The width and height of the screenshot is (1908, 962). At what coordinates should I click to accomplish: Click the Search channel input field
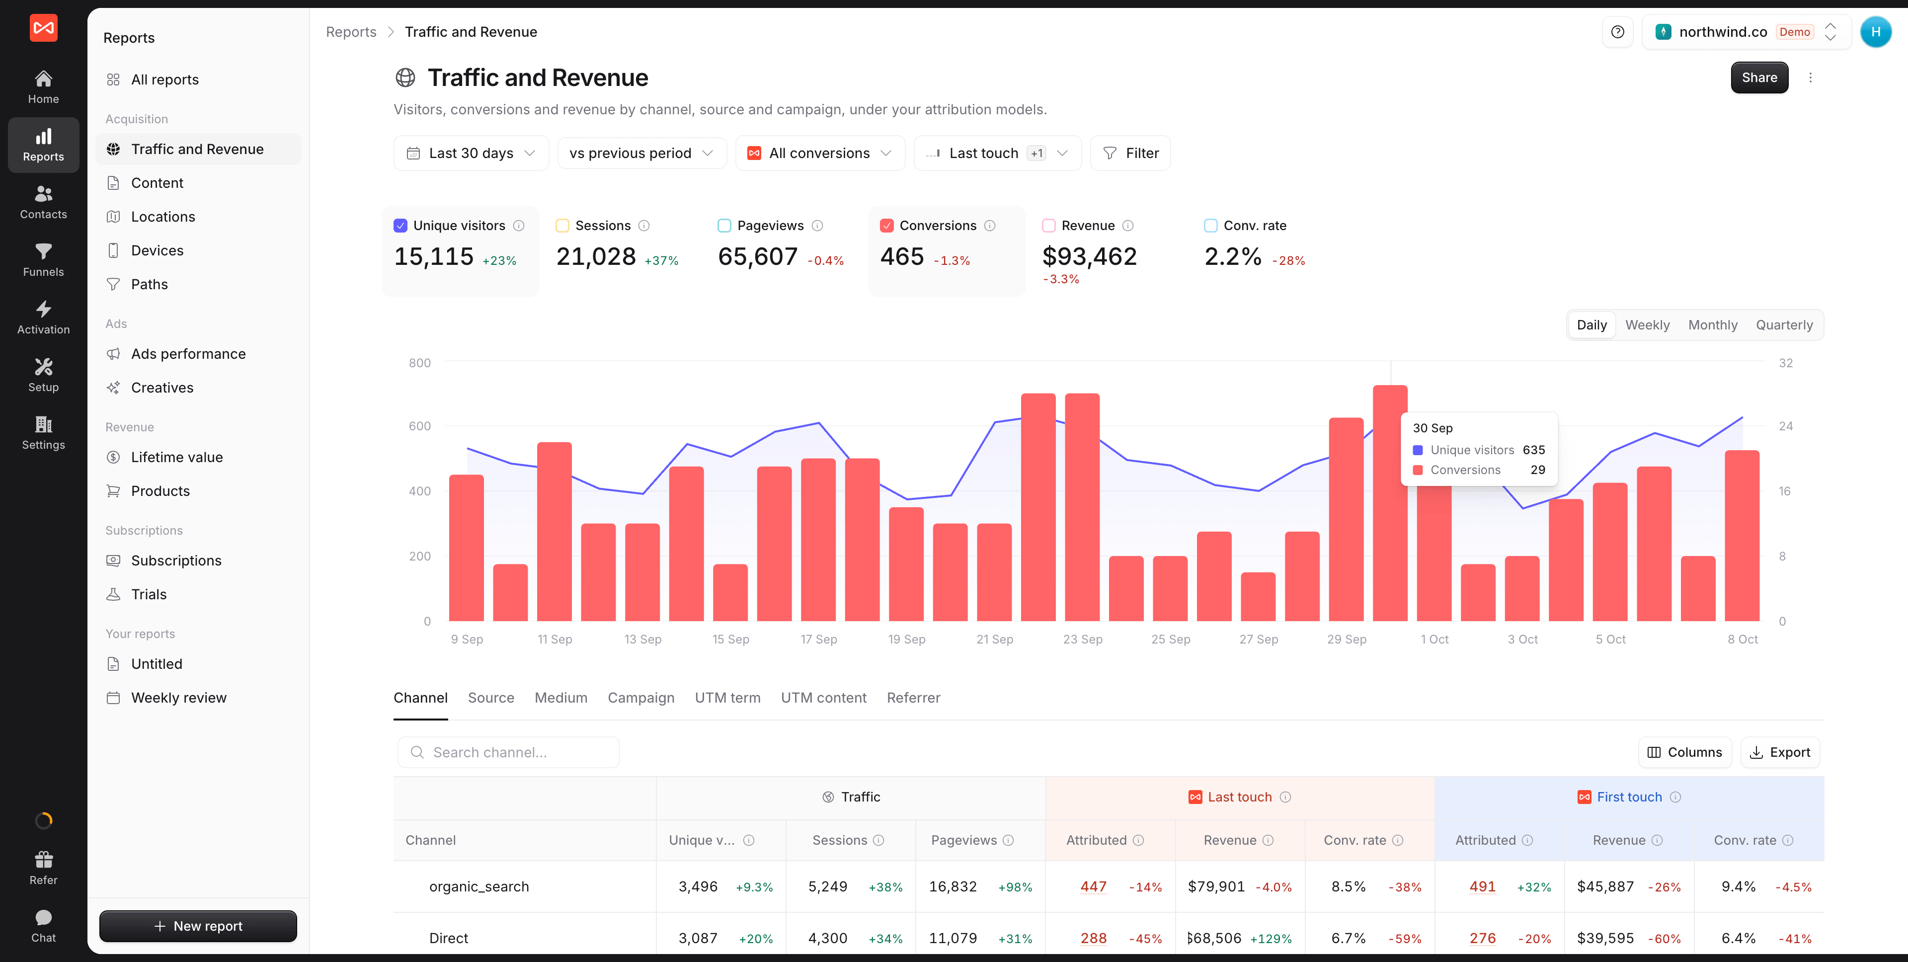click(x=508, y=752)
